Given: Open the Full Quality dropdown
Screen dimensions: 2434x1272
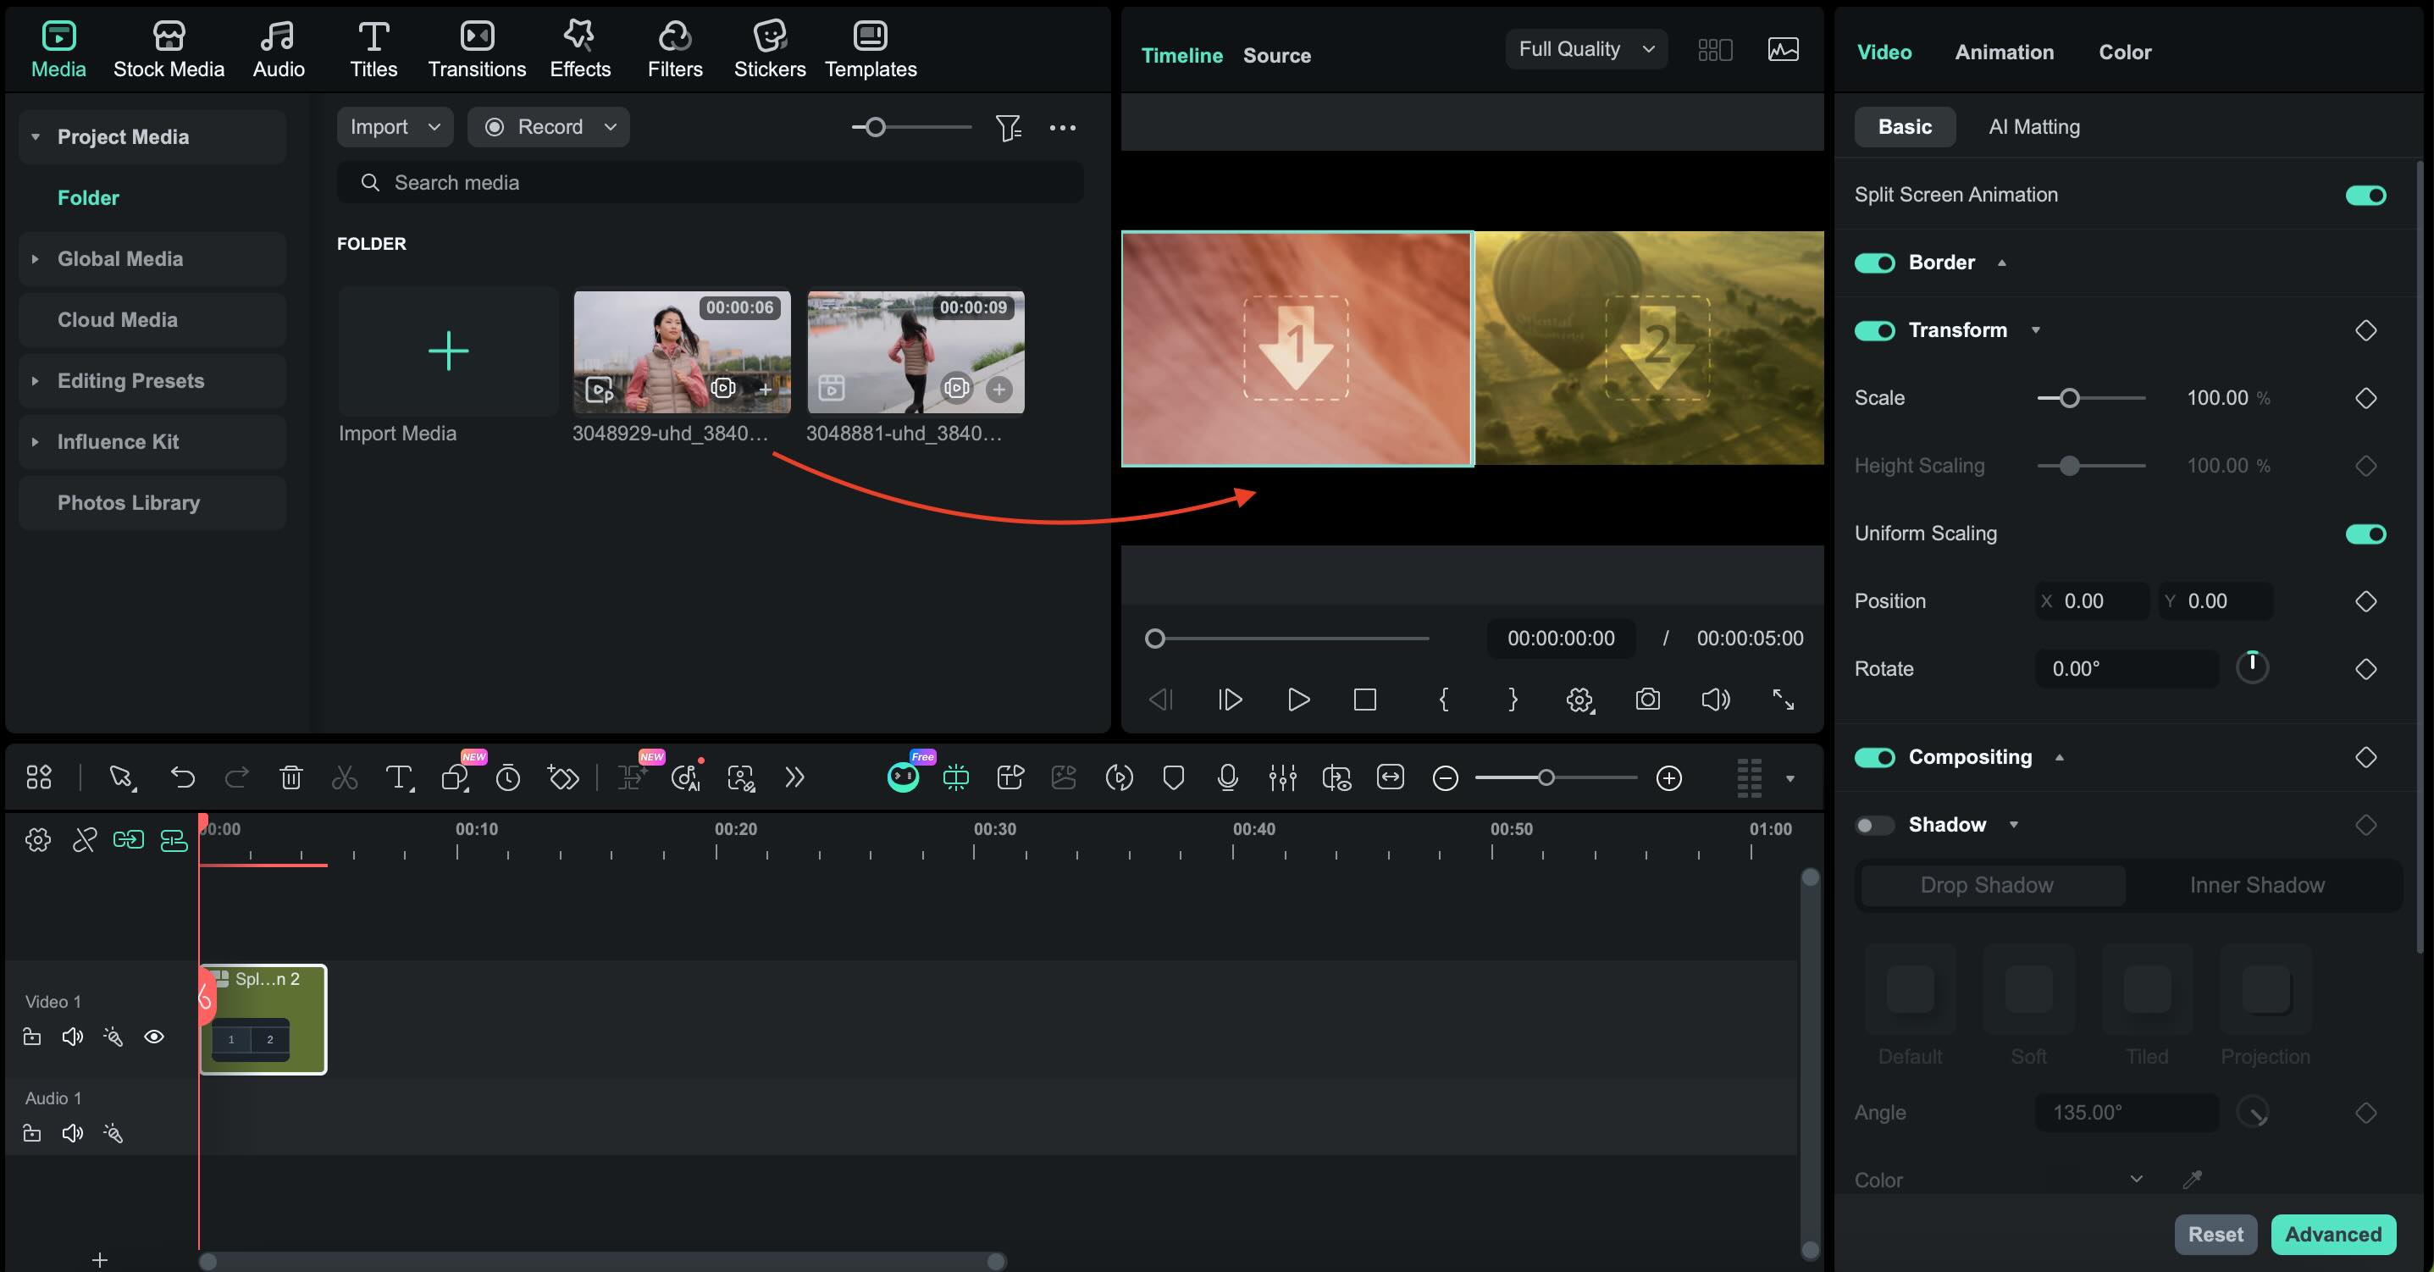Looking at the screenshot, I should 1585,48.
